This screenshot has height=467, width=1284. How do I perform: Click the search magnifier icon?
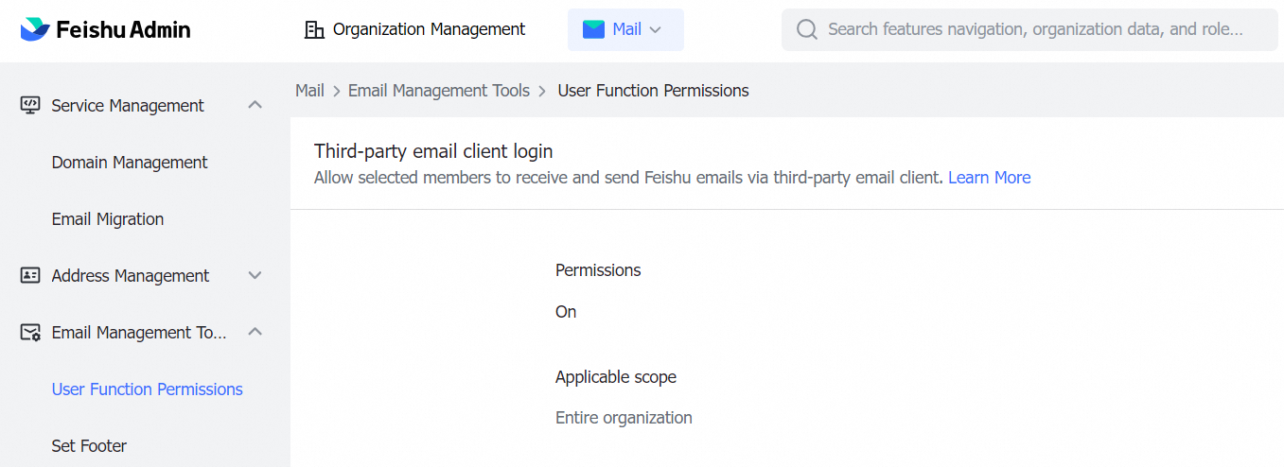(x=807, y=29)
